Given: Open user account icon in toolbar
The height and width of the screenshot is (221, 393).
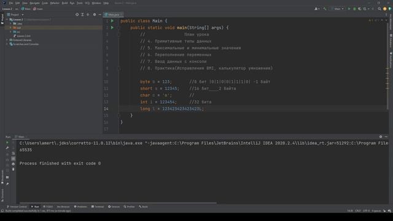Looking at the screenshot, I should click(317, 9).
